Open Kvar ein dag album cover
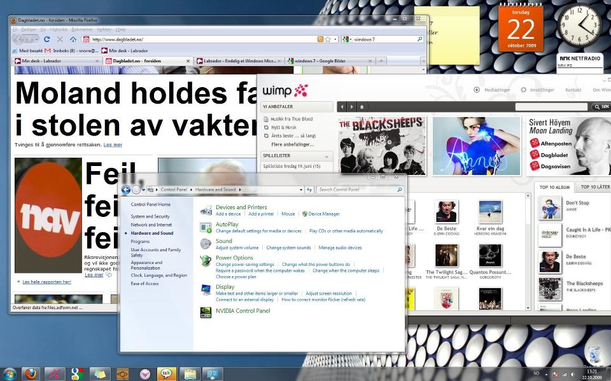611x381 pixels. tap(490, 212)
